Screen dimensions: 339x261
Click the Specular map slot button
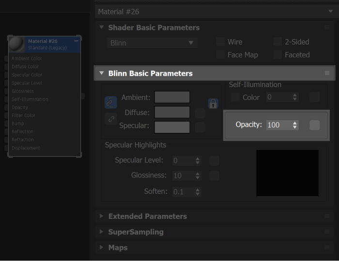coord(200,128)
